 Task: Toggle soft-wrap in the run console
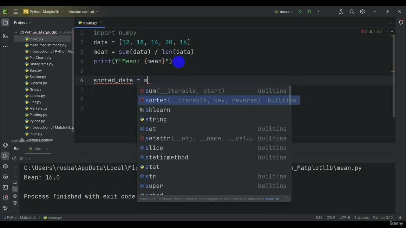[x=15, y=182]
